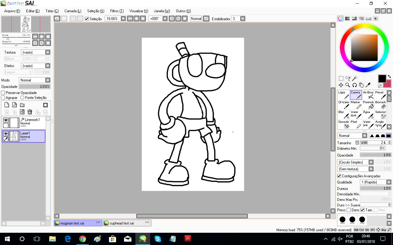The width and height of the screenshot is (393, 245).
Task: Select the Borrach eraser tool
Action: pos(380,105)
